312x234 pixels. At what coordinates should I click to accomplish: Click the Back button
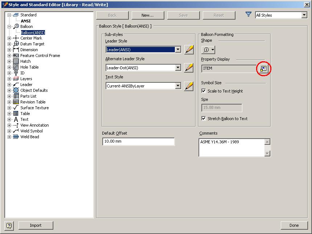(x=112, y=15)
